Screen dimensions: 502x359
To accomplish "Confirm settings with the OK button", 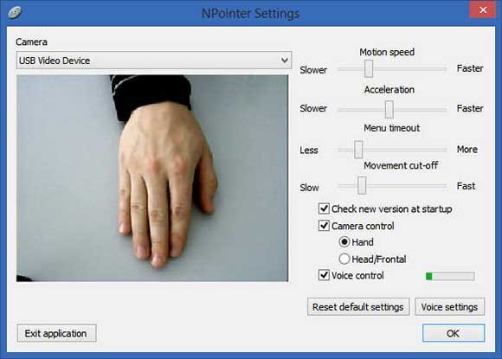I will (x=454, y=333).
